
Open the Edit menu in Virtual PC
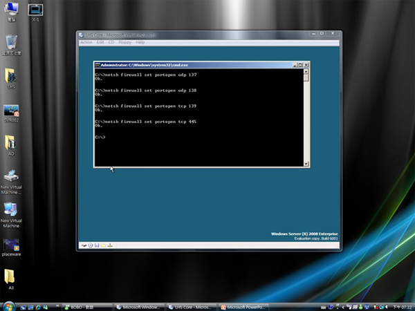point(101,42)
